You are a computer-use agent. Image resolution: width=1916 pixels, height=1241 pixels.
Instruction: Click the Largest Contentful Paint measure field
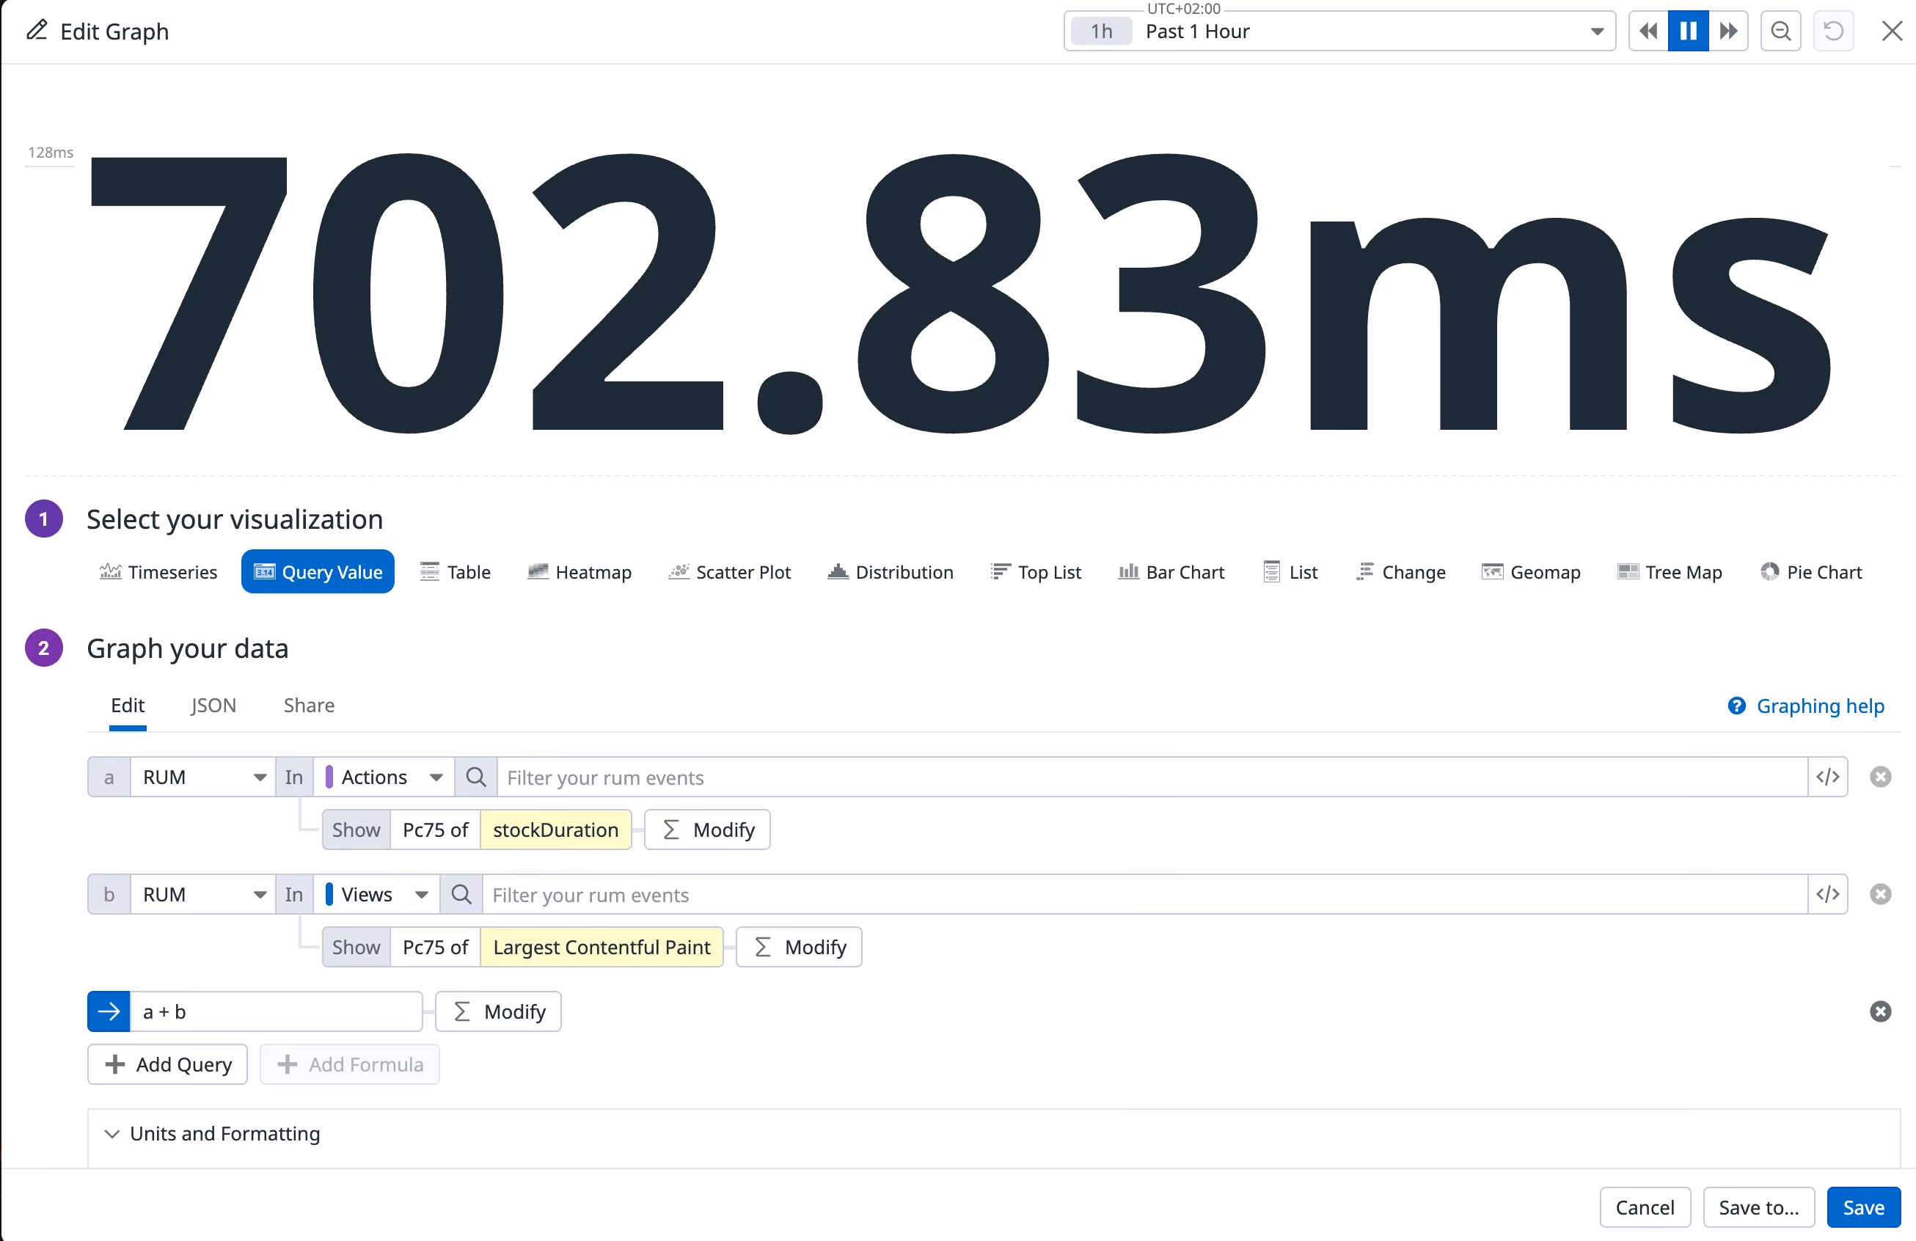click(x=602, y=947)
